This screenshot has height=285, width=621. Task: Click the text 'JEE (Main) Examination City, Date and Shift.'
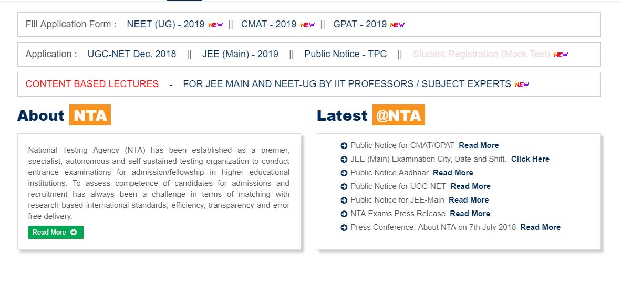[429, 159]
